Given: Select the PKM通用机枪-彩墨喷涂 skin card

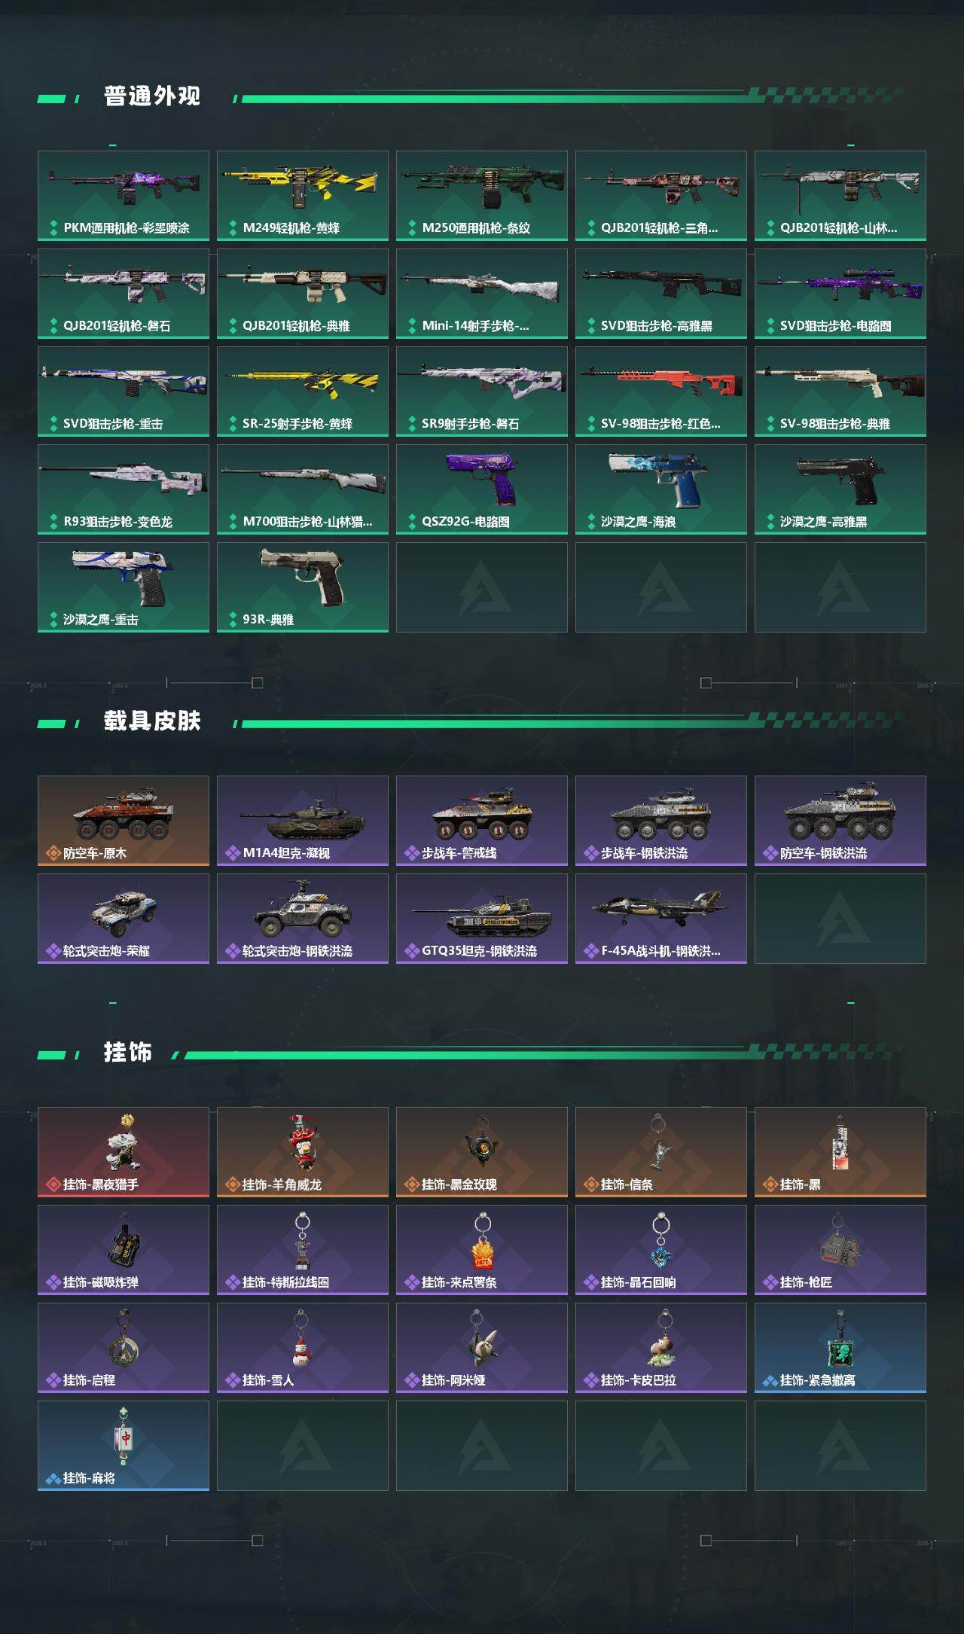Looking at the screenshot, I should tap(124, 196).
